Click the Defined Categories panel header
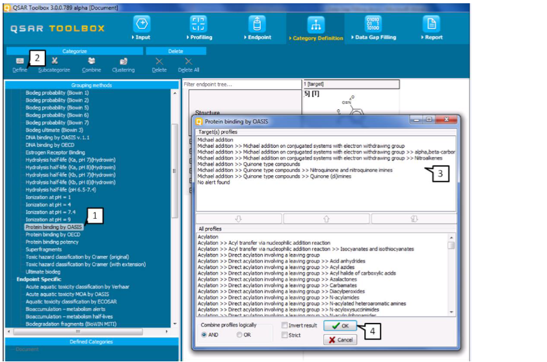The image size is (547, 362). (92, 342)
